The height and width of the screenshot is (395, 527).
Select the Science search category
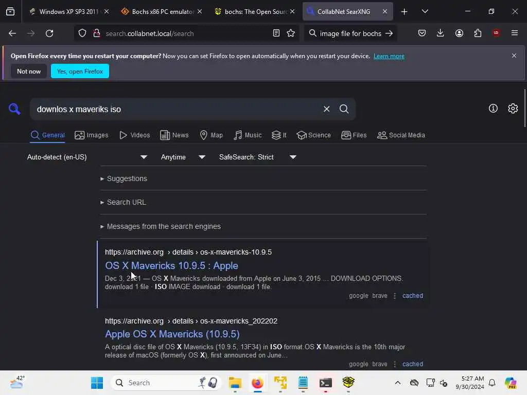pyautogui.click(x=313, y=135)
